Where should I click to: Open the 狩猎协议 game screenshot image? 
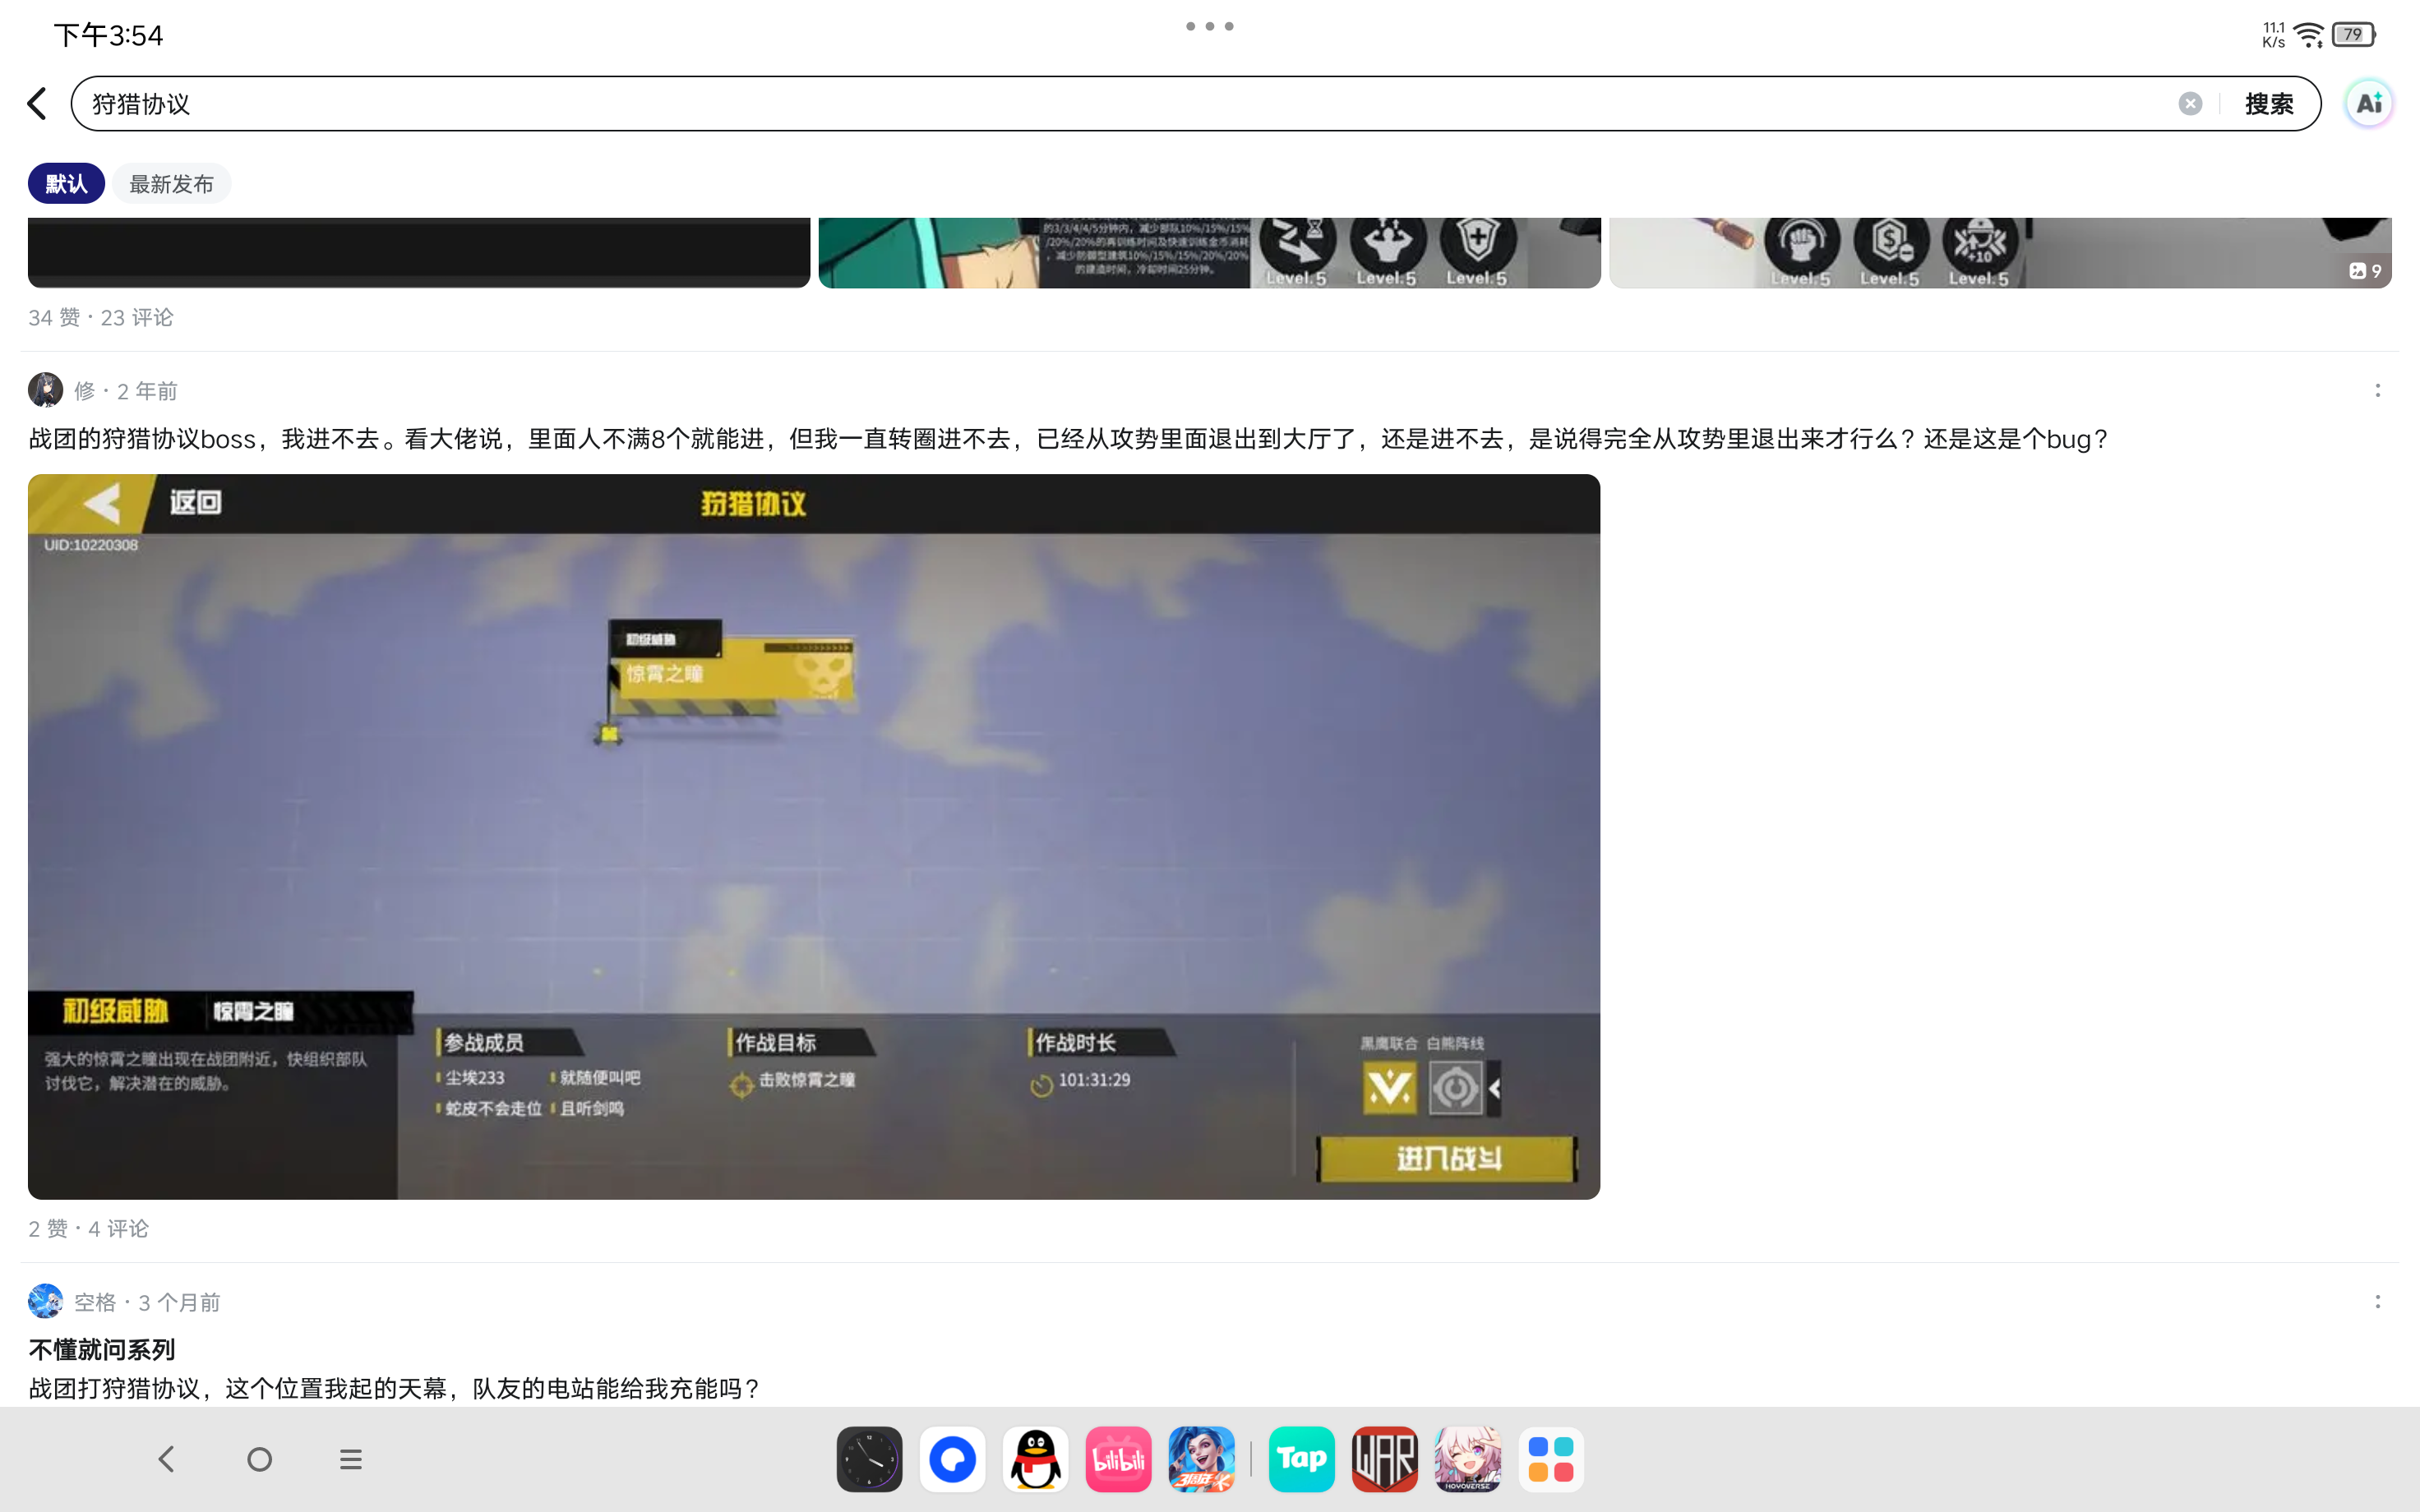(814, 837)
